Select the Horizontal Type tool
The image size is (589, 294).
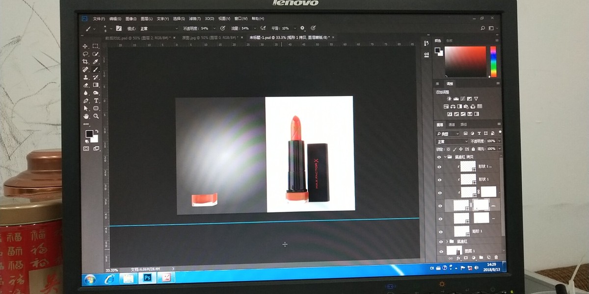(96, 100)
